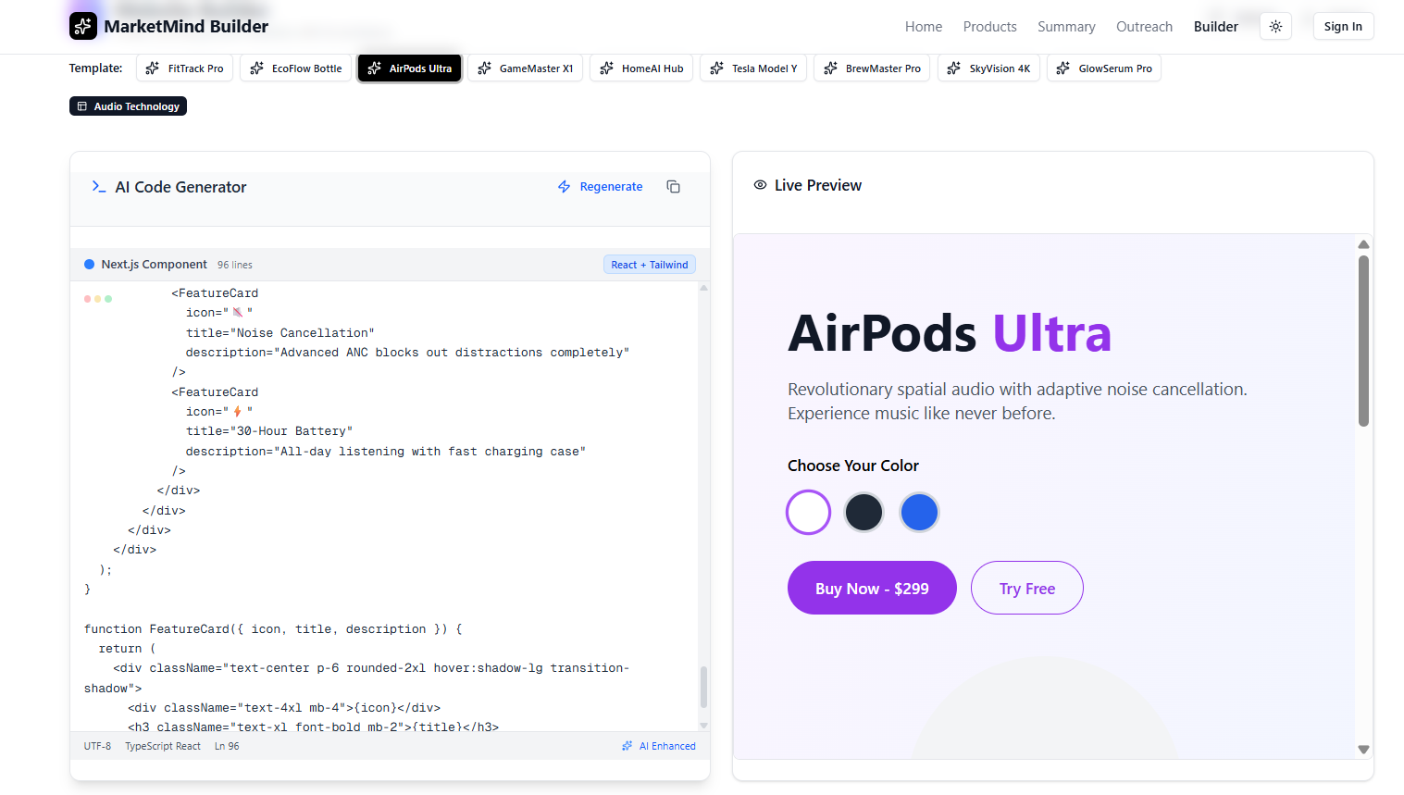
Task: Click the sparkle icon on the Tesla Model Y template
Action: (x=716, y=68)
